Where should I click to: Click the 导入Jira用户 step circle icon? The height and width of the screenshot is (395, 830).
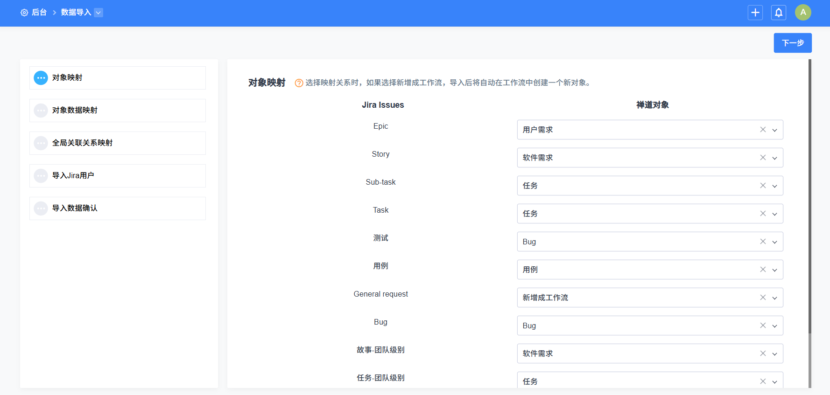tap(41, 176)
